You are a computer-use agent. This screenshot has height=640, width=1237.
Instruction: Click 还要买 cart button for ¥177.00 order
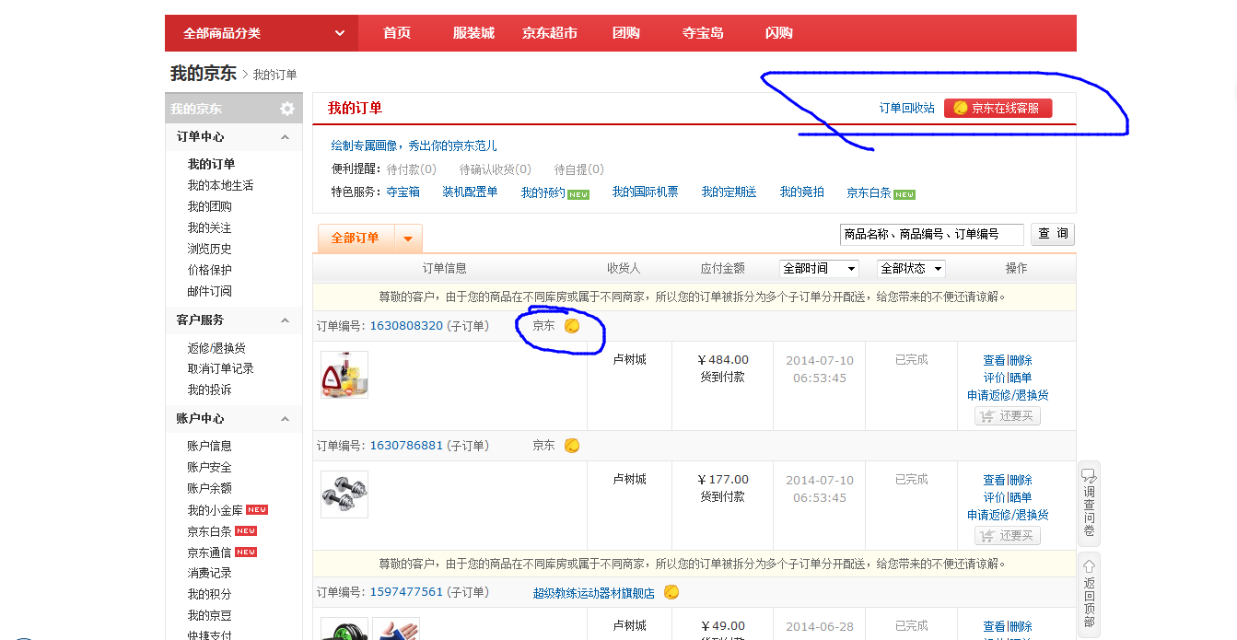1008,535
